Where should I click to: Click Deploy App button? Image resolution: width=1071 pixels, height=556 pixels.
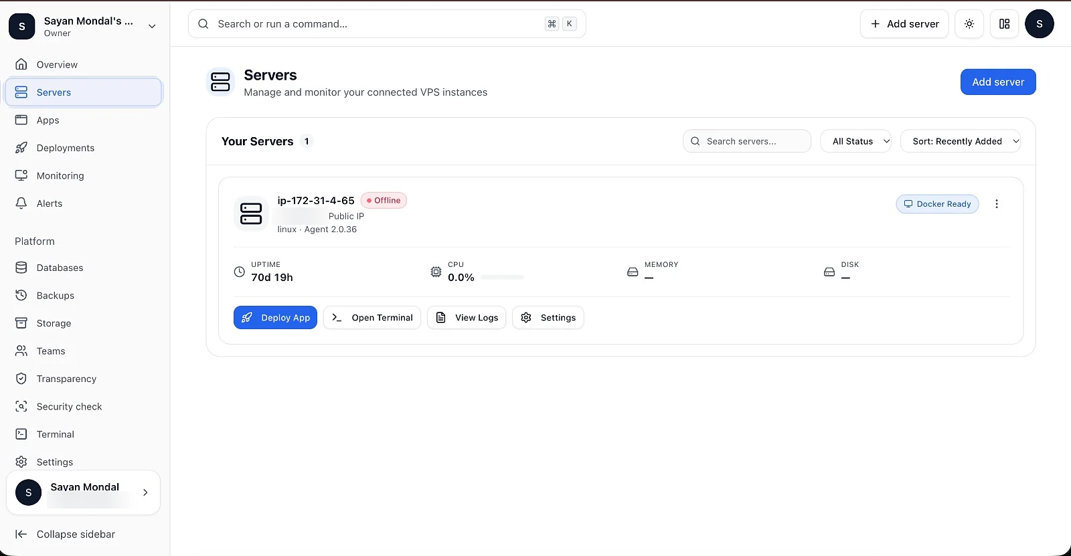point(275,318)
